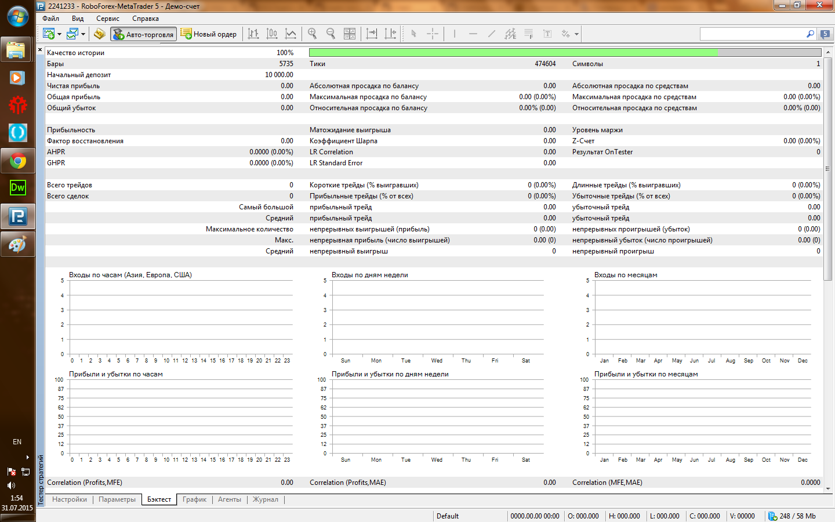Expand the shapes objects dropdown arrow
This screenshot has height=522, width=835.
[x=576, y=34]
